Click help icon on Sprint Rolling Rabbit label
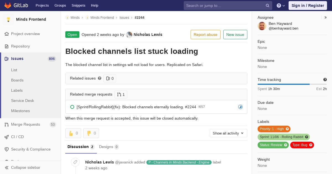The image size is (332, 174). [307, 137]
